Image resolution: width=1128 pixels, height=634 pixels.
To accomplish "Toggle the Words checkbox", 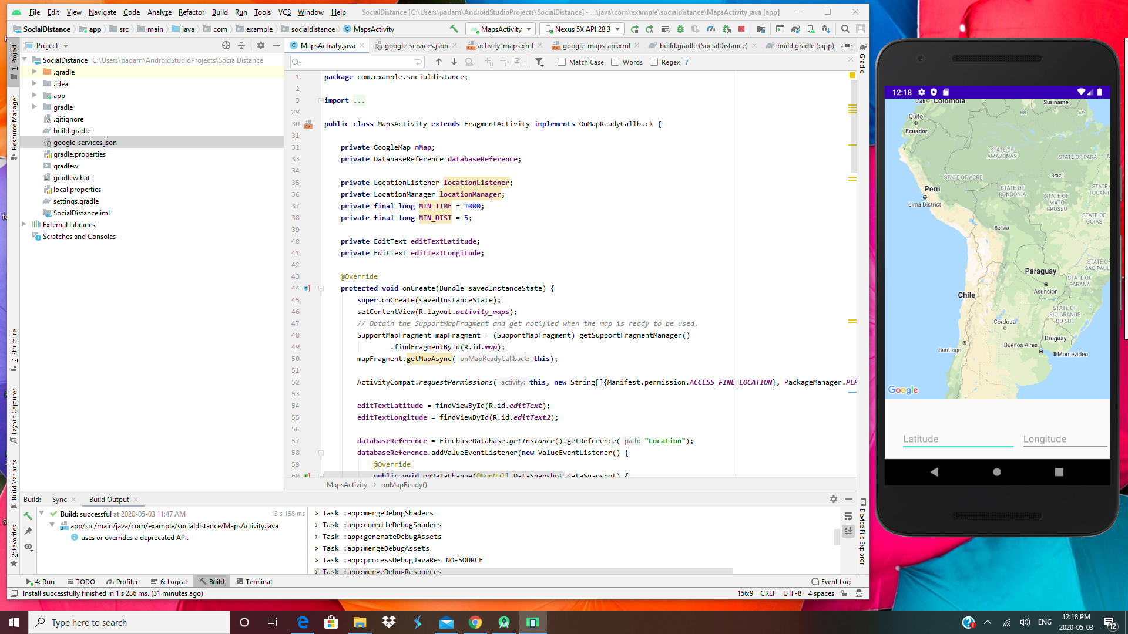I will (x=615, y=62).
